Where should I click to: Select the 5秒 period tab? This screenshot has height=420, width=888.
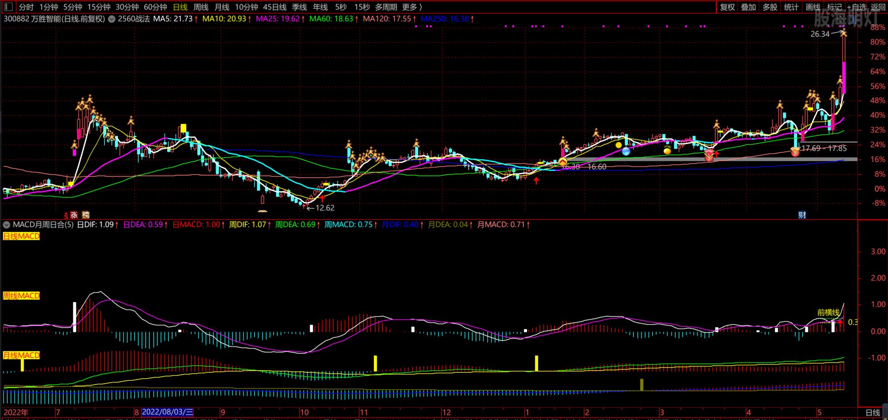tap(341, 7)
